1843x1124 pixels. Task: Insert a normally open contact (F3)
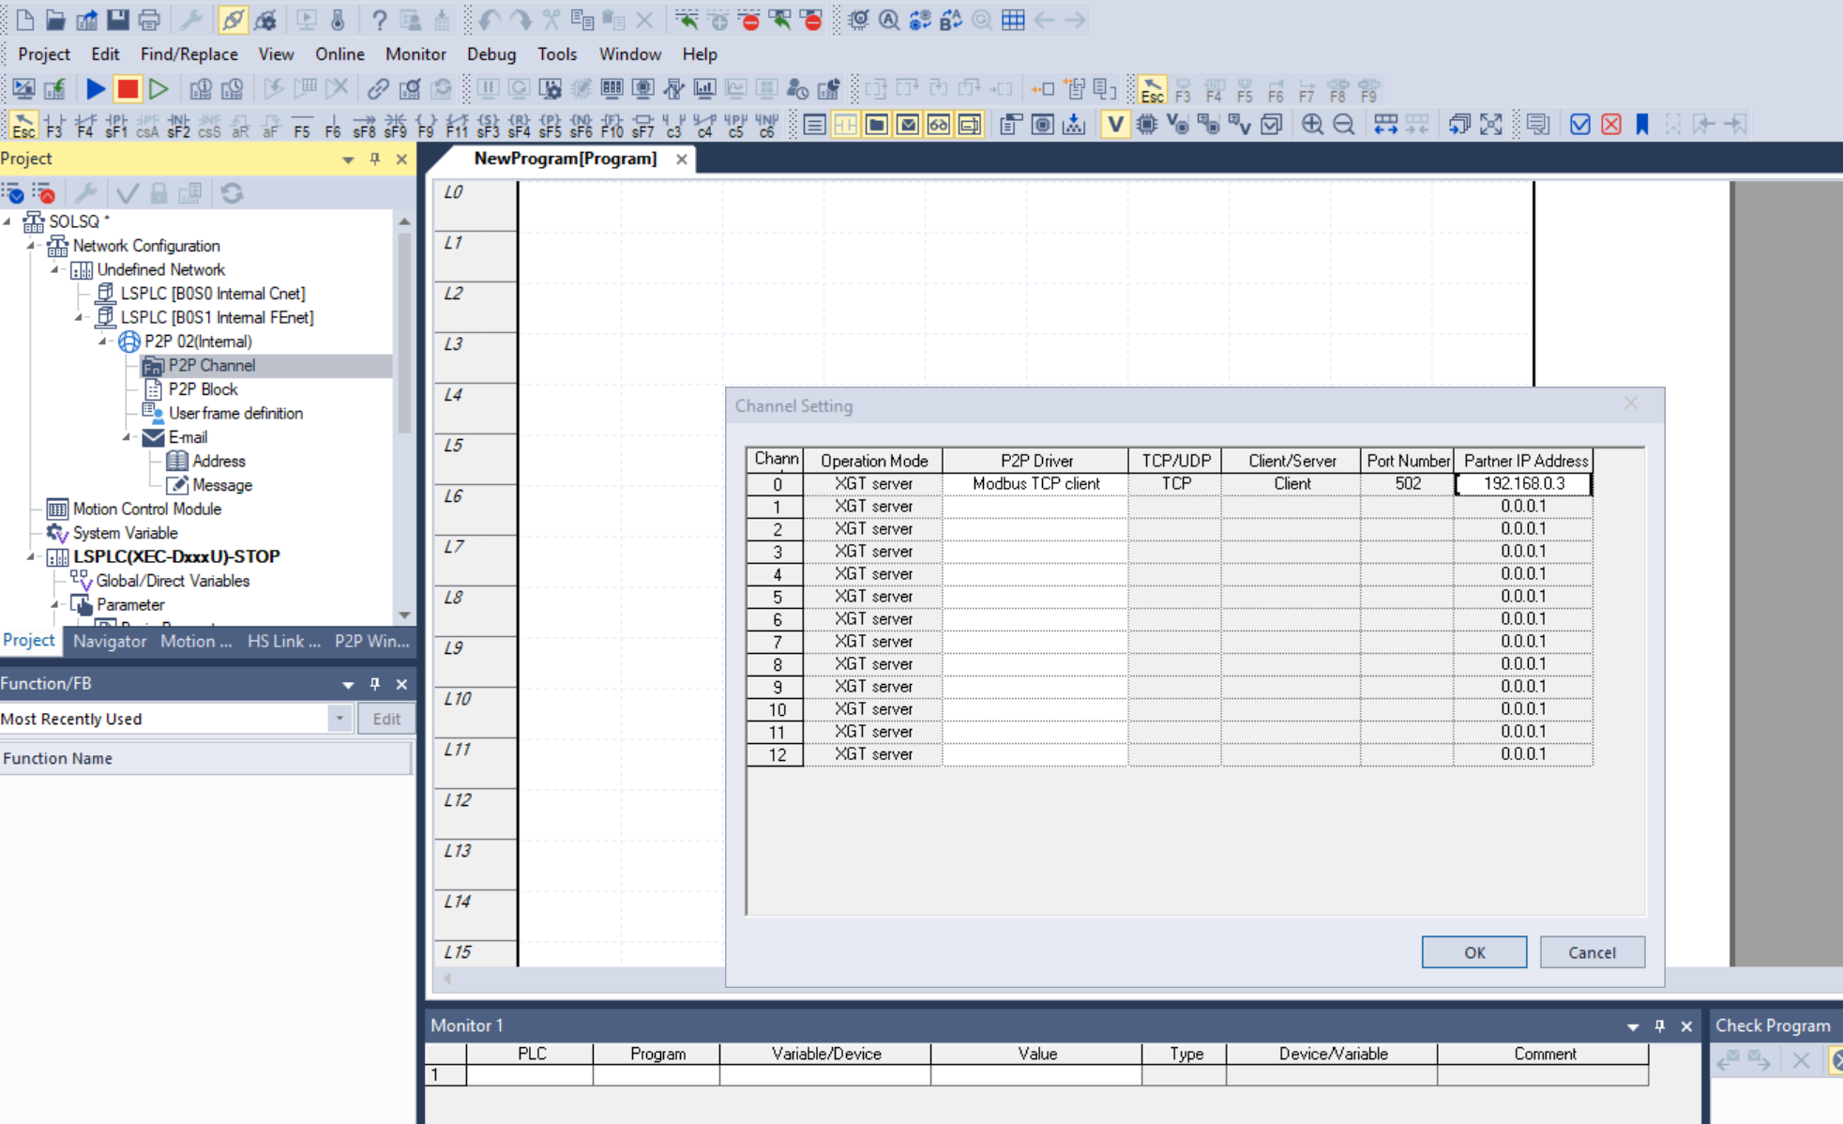tap(55, 123)
